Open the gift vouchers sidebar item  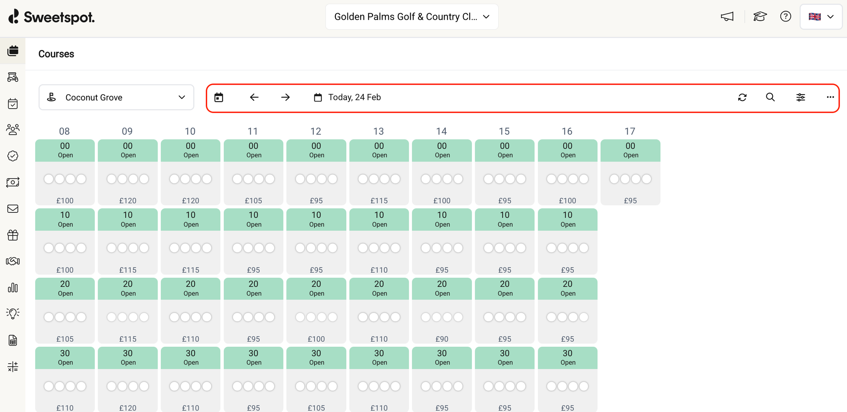(x=13, y=235)
